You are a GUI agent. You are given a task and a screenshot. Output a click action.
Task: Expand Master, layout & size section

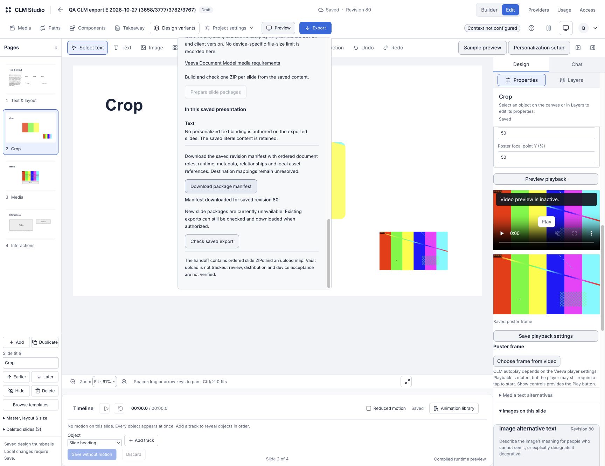click(x=25, y=418)
